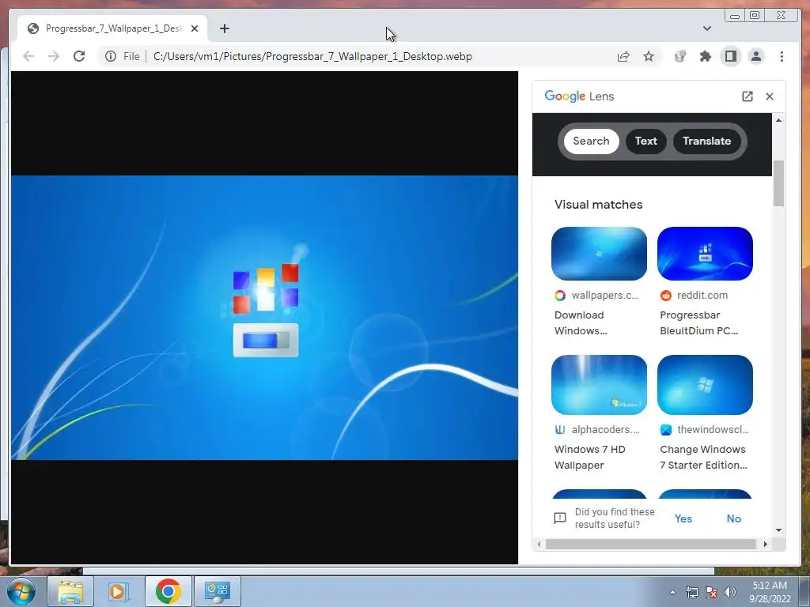Switch to Chrome on the taskbar
Image resolution: width=810 pixels, height=607 pixels.
click(x=168, y=591)
